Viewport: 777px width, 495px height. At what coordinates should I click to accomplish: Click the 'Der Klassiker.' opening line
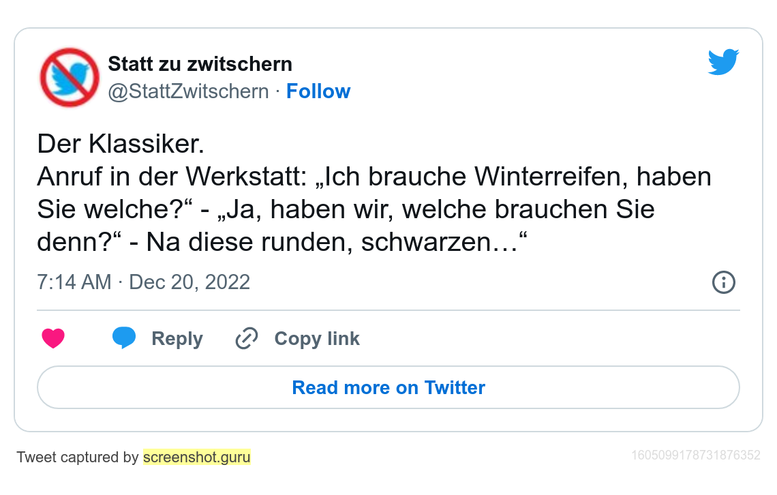coord(121,145)
